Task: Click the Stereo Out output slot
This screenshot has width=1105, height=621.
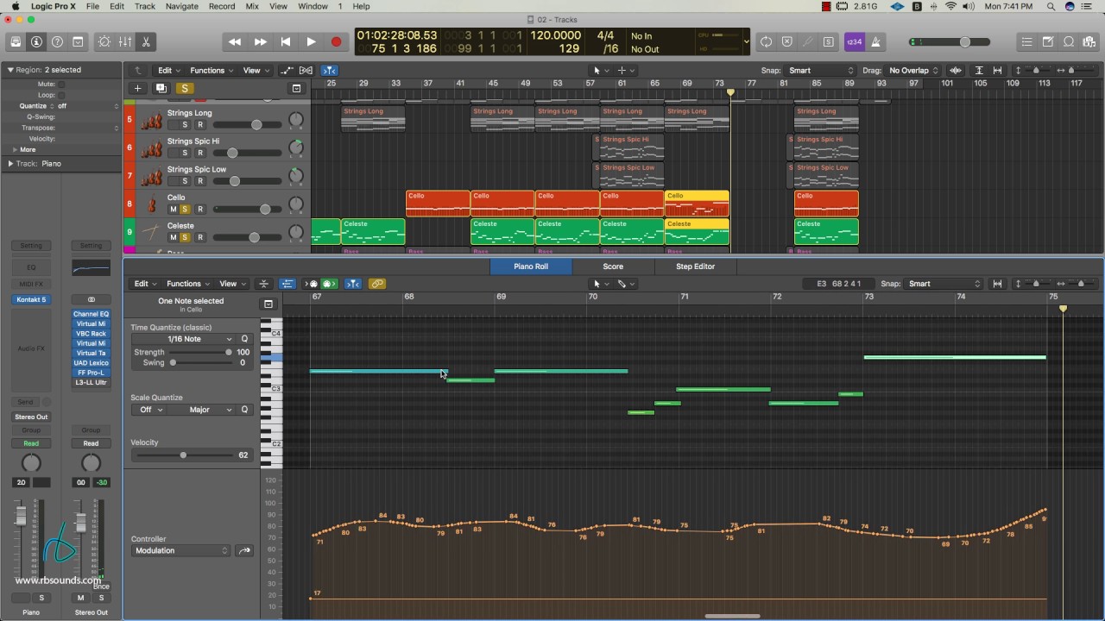Action: click(31, 417)
